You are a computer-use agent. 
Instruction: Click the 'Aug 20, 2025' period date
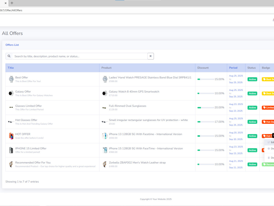236,132
